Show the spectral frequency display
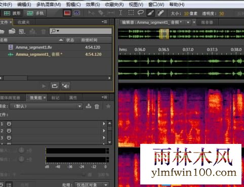This screenshot has width=244, height=187. click(67, 13)
